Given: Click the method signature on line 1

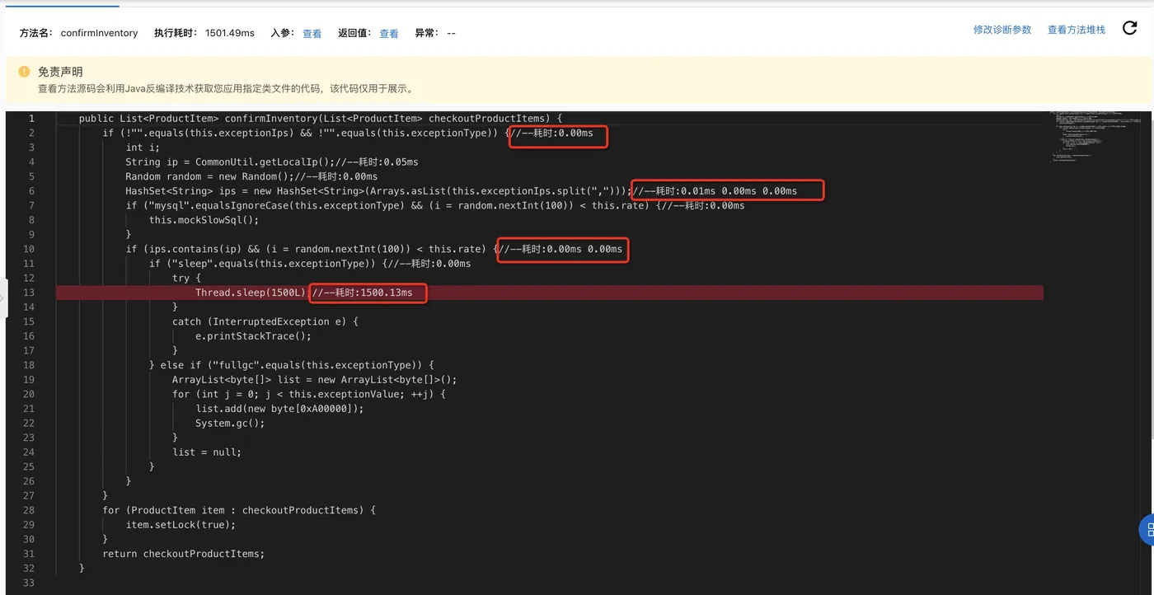Looking at the screenshot, I should [x=321, y=119].
